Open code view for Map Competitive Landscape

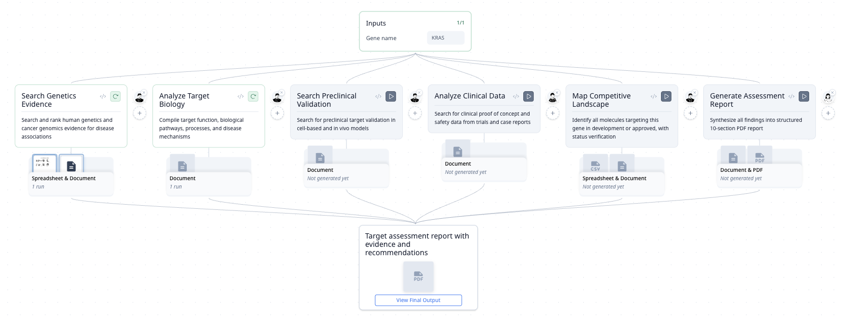(654, 96)
